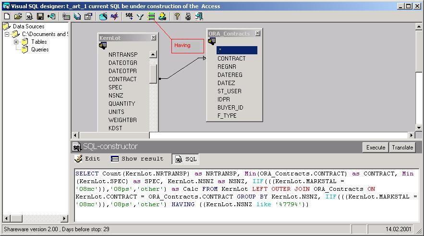Click the padlock registration icon
Viewport: 424px width, 236px height.
[188, 16]
